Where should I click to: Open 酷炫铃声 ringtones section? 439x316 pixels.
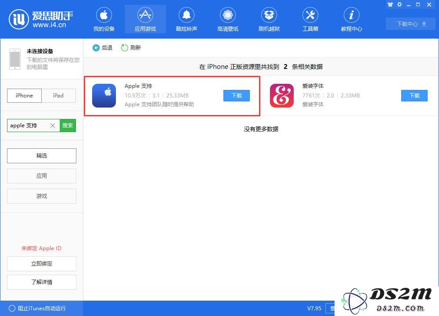click(x=187, y=19)
